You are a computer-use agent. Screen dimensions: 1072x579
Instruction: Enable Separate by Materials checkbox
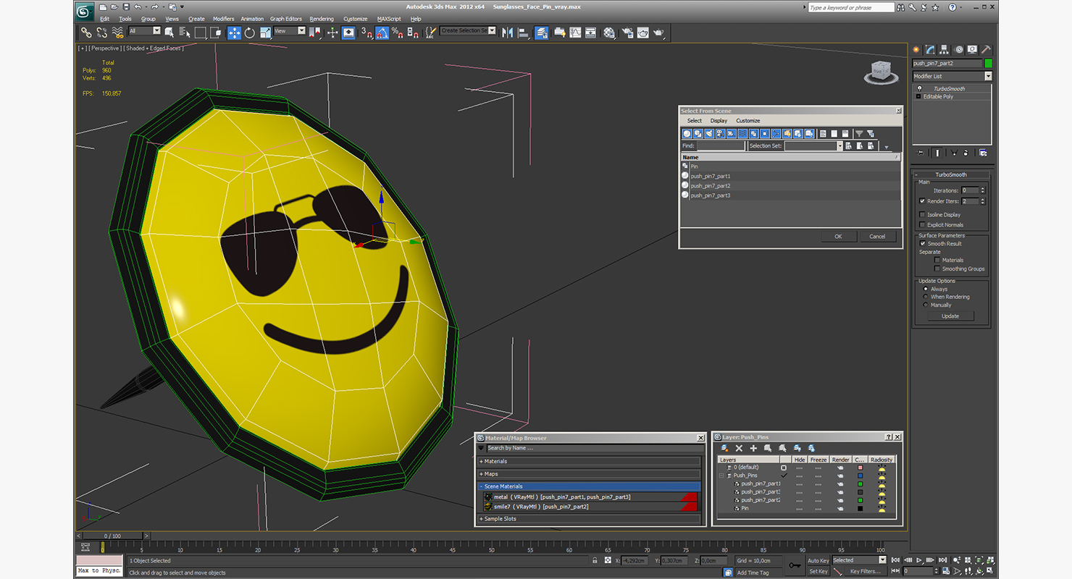click(x=937, y=260)
